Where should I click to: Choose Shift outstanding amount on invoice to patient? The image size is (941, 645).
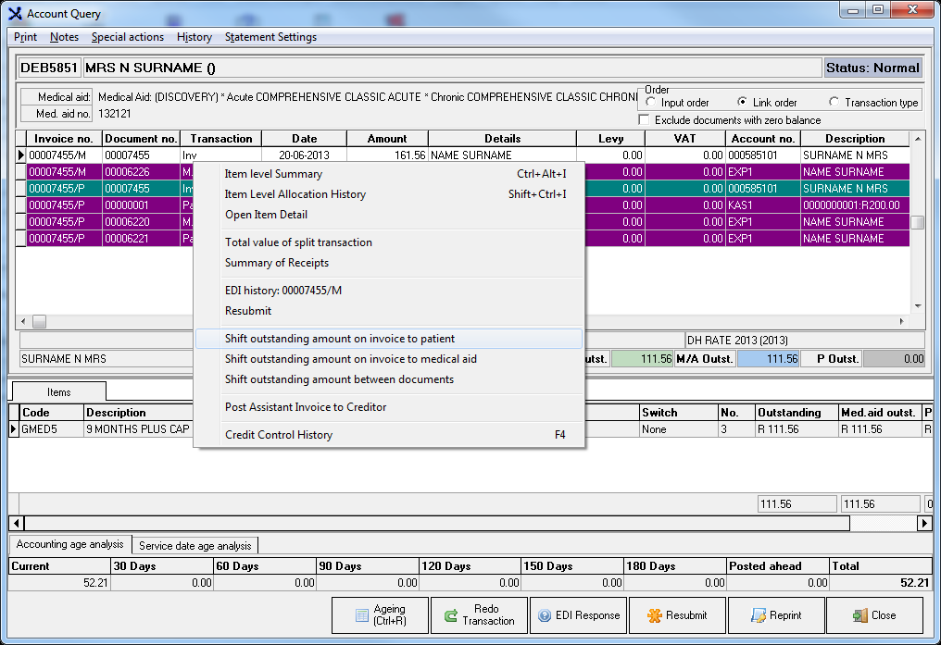click(x=339, y=339)
